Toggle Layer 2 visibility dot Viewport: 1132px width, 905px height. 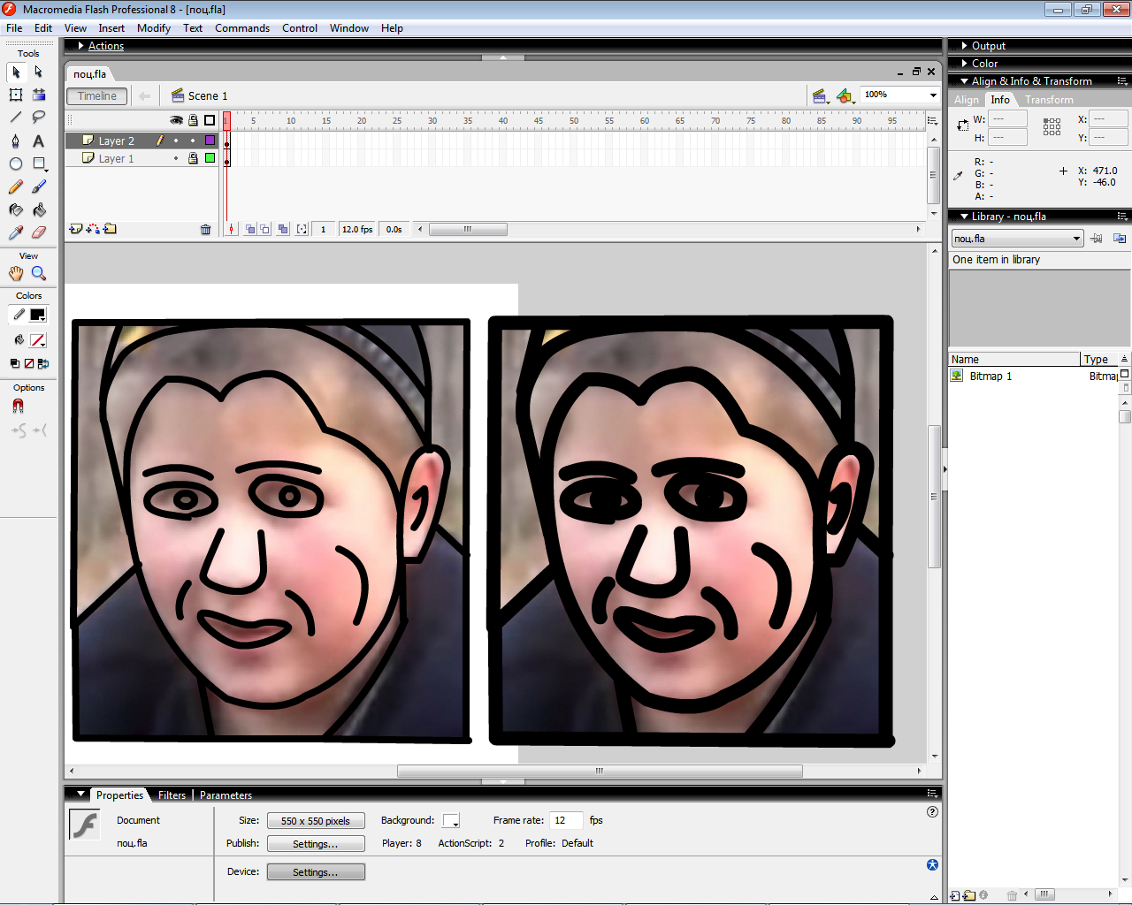176,141
